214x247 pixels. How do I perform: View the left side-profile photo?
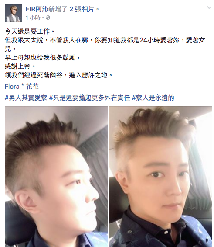tap(56, 177)
